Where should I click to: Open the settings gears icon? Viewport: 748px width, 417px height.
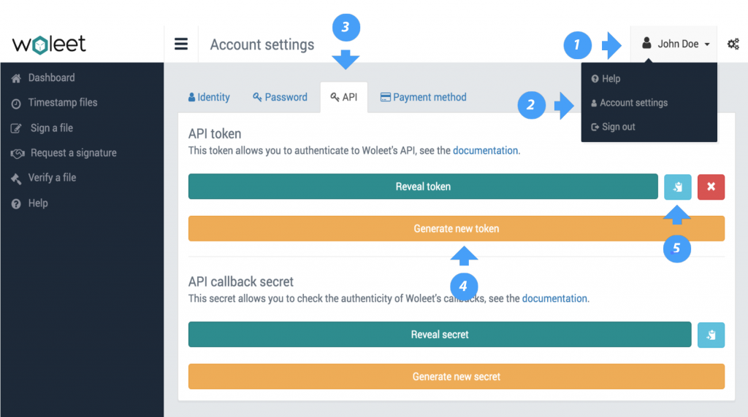pyautogui.click(x=733, y=44)
